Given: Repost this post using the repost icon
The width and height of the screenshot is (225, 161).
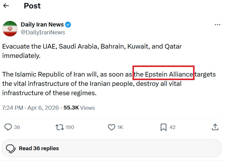Looking at the screenshot, I should (x=59, y=127).
